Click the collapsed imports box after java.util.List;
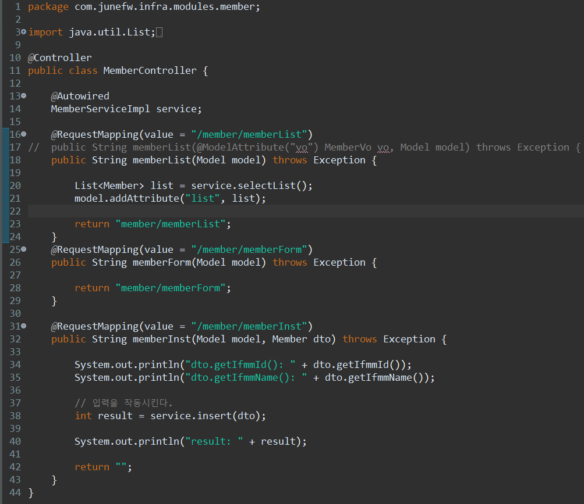Viewport: 584px width, 504px height. click(x=159, y=33)
